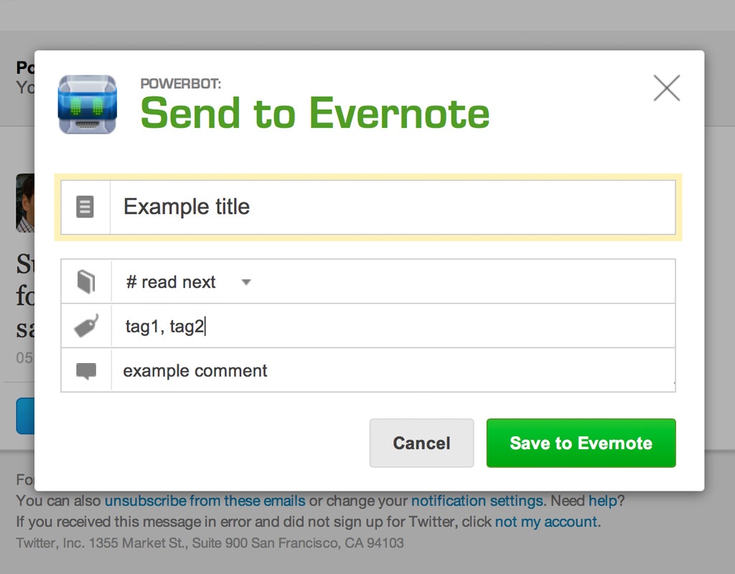Open 'unsubscribe from these emails' link
This screenshot has height=574, width=735.
tap(205, 501)
